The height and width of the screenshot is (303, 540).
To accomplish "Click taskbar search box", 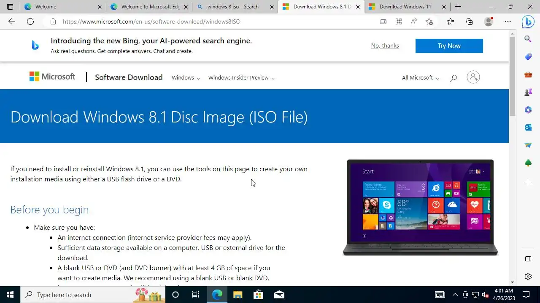I will tap(93, 295).
